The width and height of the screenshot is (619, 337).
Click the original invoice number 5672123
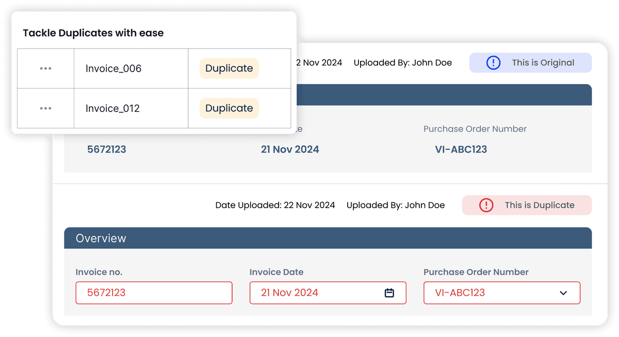(107, 149)
